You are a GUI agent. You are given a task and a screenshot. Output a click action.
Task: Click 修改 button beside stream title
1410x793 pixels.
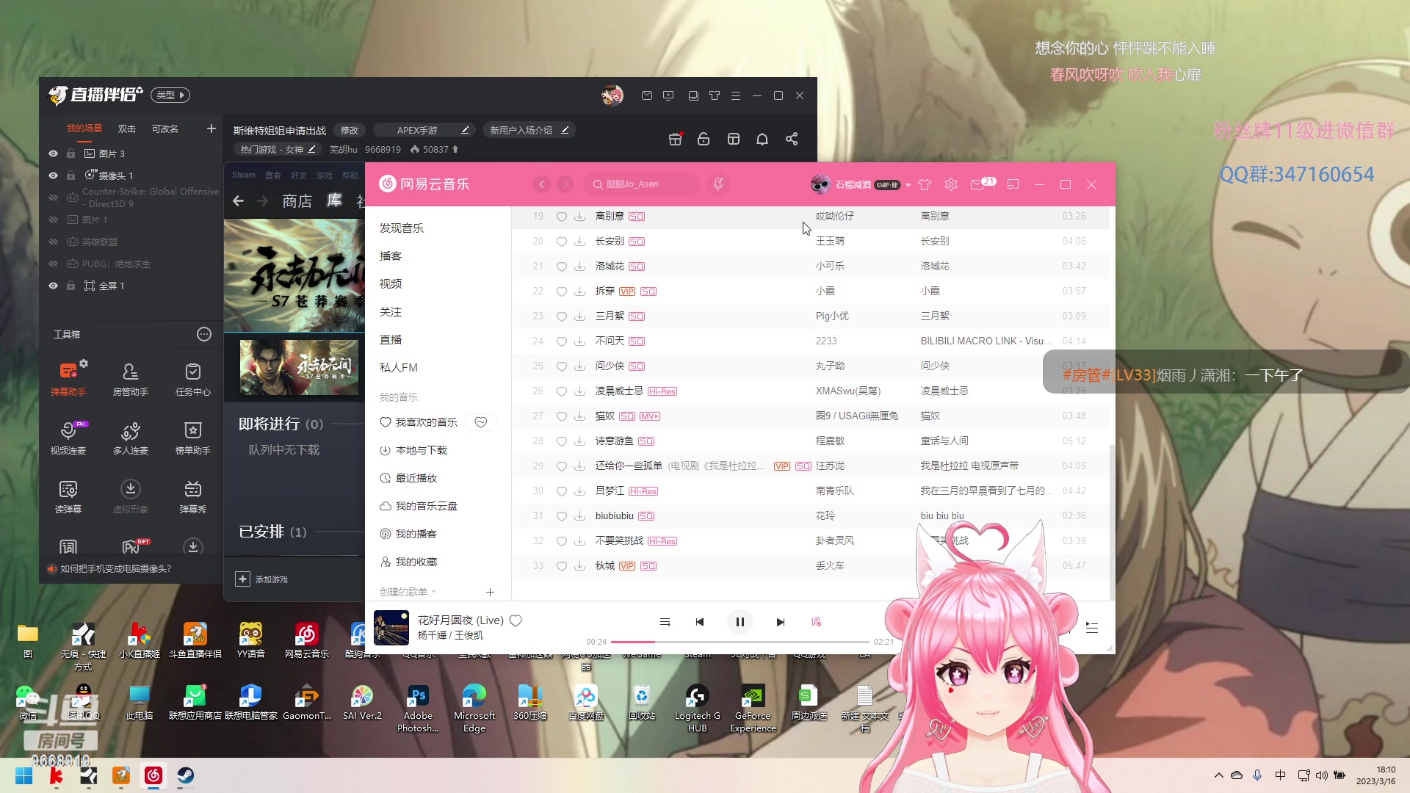point(350,130)
